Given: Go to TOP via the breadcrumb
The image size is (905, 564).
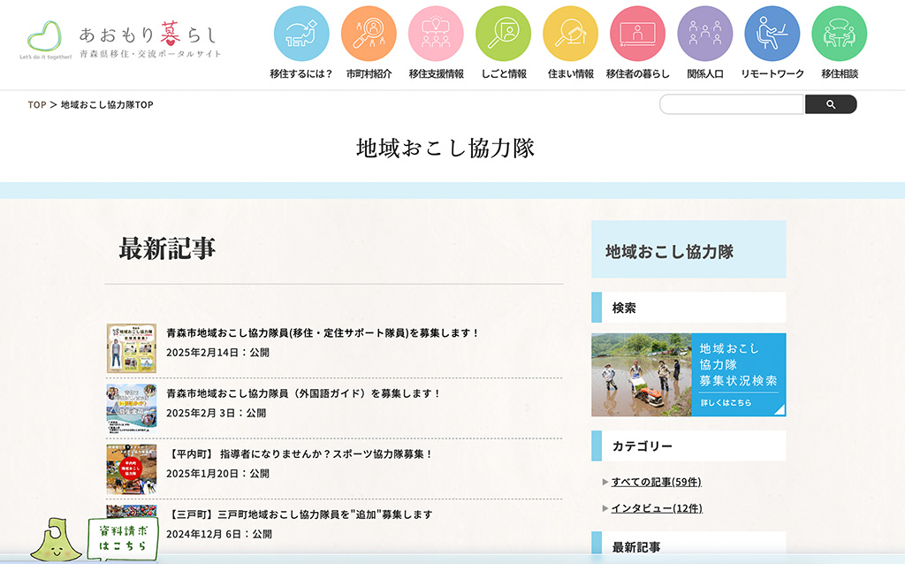Looking at the screenshot, I should (36, 104).
